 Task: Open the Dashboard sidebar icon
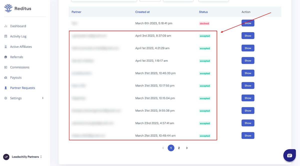coord(6,26)
